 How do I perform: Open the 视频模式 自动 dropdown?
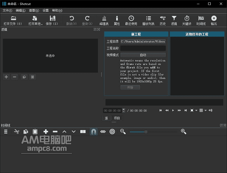pyautogui.click(x=143, y=55)
